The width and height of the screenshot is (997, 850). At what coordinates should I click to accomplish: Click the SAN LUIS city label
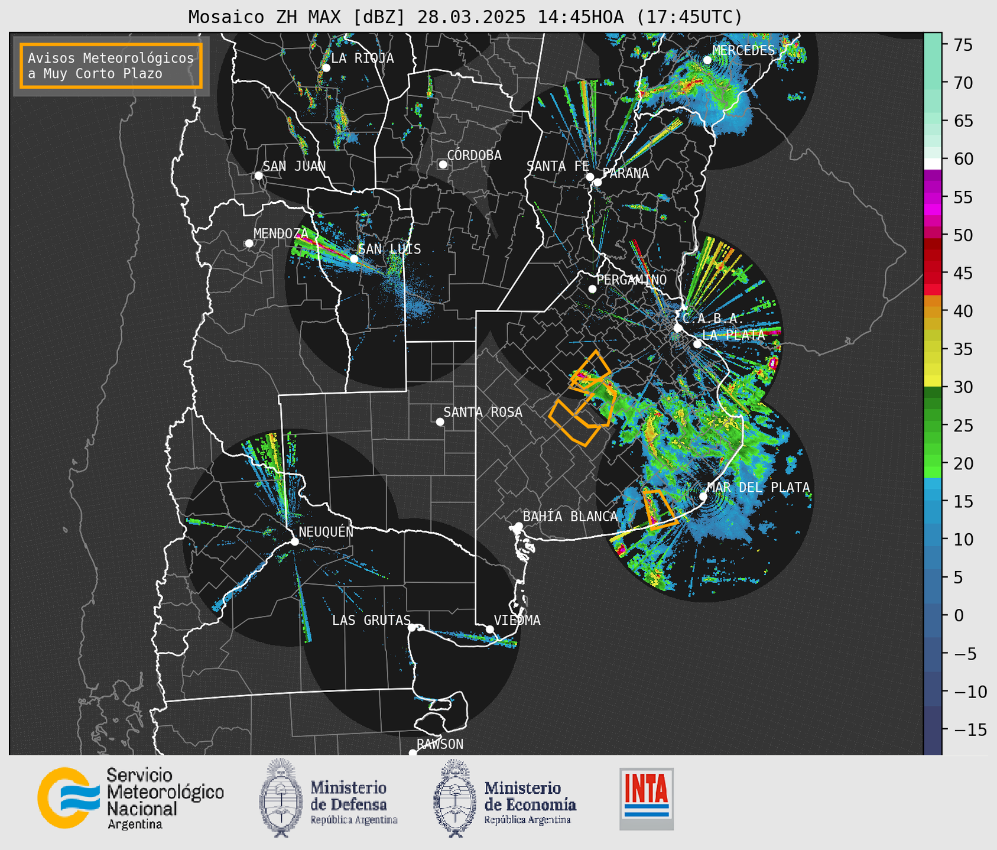pyautogui.click(x=389, y=249)
